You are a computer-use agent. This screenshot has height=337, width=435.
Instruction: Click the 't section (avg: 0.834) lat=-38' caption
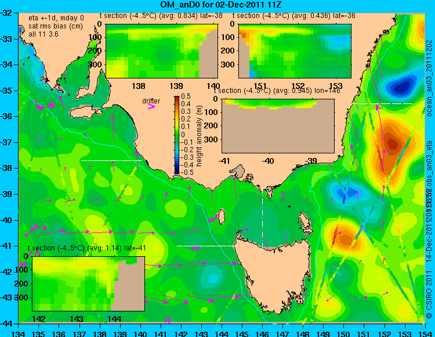[161, 16]
